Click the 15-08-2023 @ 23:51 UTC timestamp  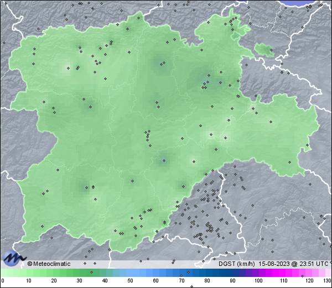293,264
